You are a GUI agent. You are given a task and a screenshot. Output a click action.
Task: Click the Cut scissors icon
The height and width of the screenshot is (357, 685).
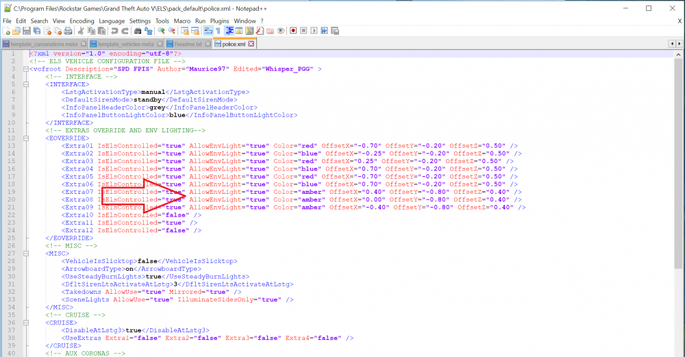81,31
